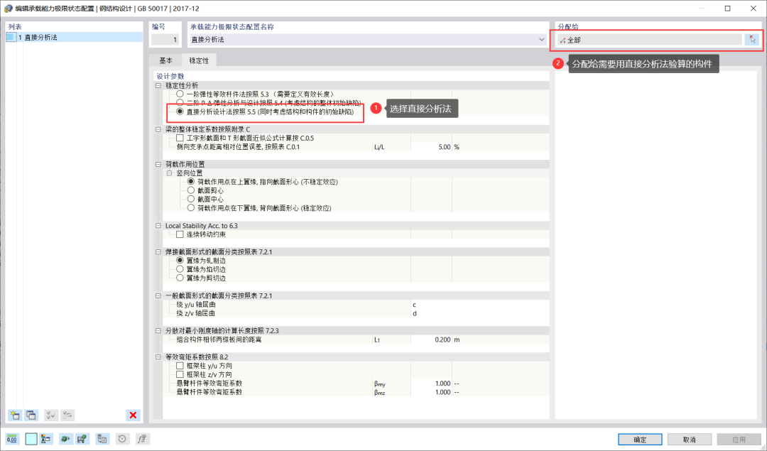Copy the selected configuration entry
The height and width of the screenshot is (451, 767).
30,415
